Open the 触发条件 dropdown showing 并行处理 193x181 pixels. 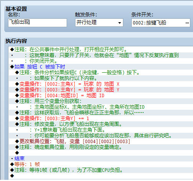point(99,23)
